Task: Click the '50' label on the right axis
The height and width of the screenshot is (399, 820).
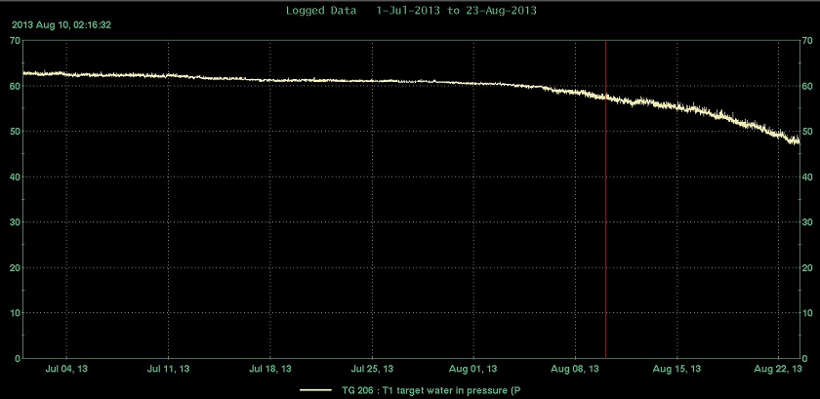Action: (807, 132)
